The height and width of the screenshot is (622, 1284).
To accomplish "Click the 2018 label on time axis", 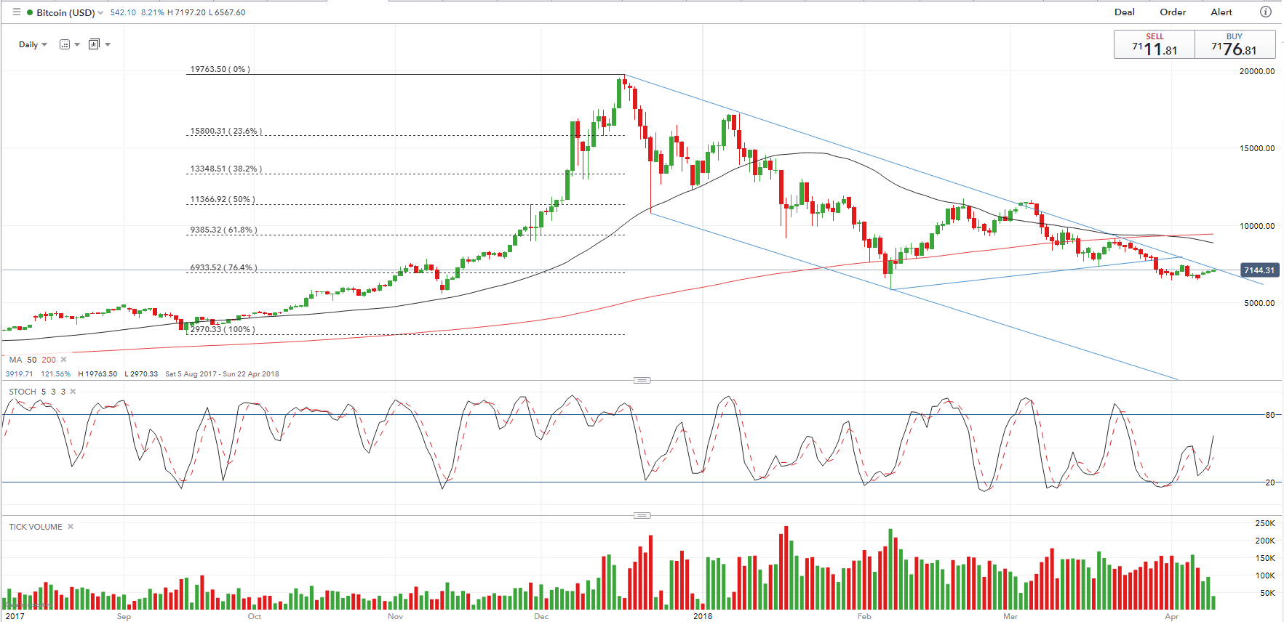I will [x=703, y=616].
